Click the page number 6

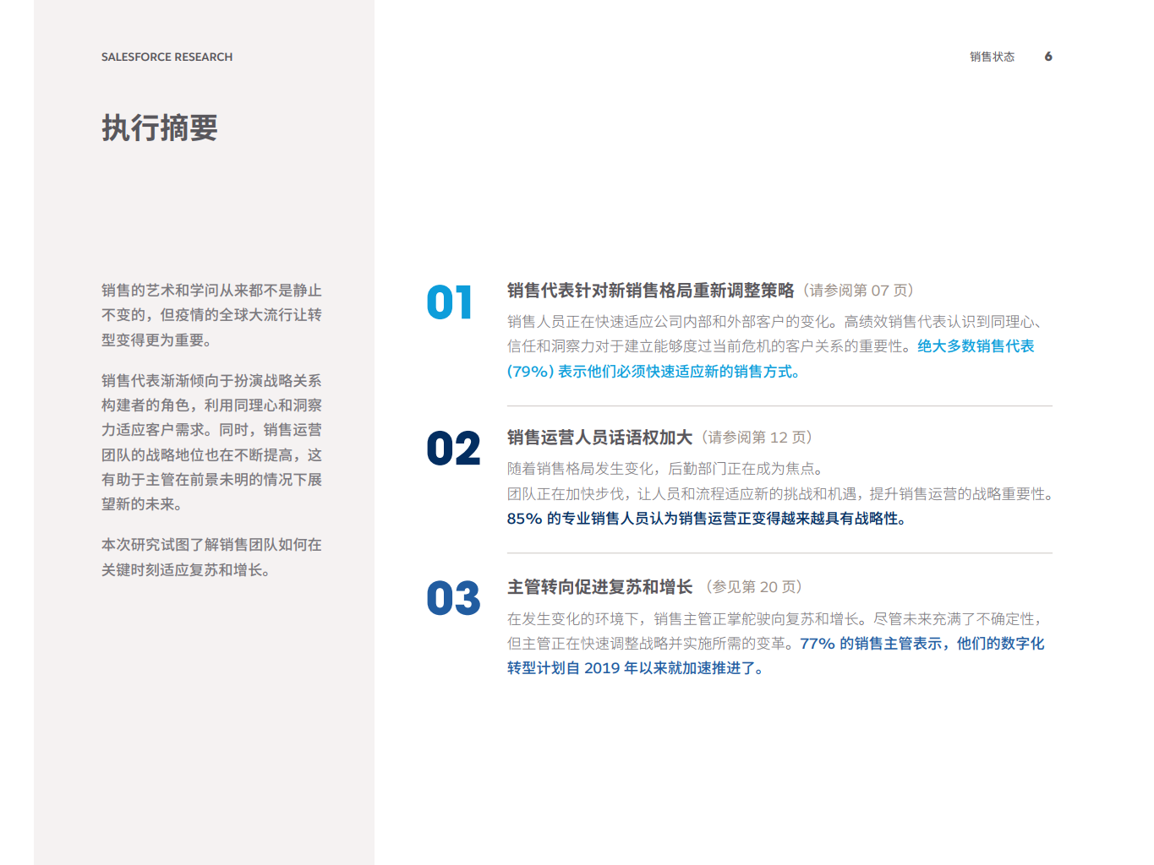point(1048,57)
